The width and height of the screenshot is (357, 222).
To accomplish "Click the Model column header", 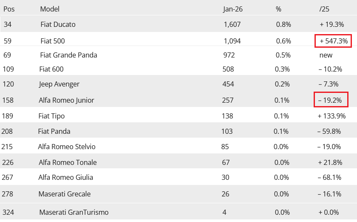I will 50,9.
